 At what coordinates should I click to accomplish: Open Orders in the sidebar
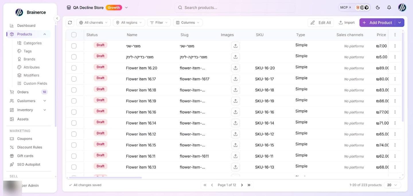click(23, 92)
